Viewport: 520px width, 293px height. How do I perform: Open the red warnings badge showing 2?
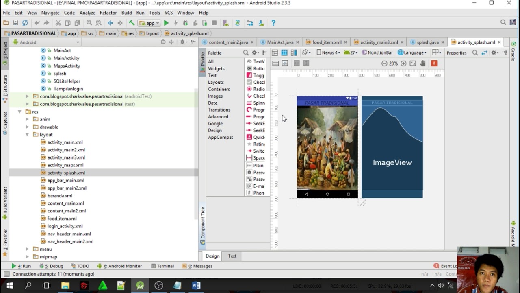click(x=434, y=63)
